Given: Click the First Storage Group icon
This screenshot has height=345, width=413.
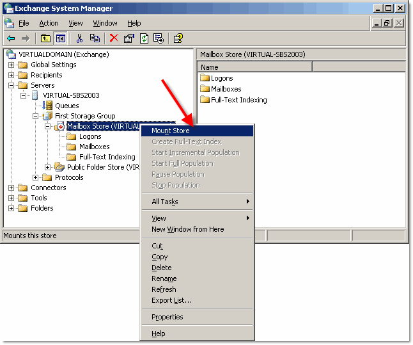Looking at the screenshot, I should 47,116.
